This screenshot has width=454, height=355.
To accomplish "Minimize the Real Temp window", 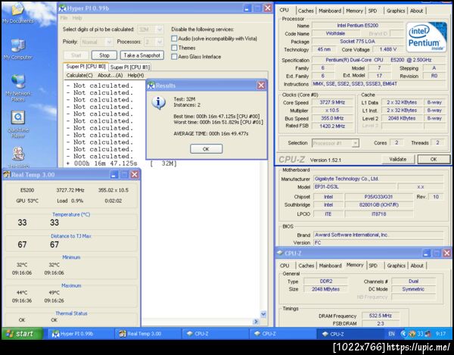I will (x=114, y=174).
